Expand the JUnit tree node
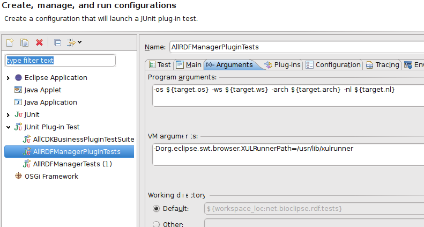424x227 pixels. click(x=8, y=115)
